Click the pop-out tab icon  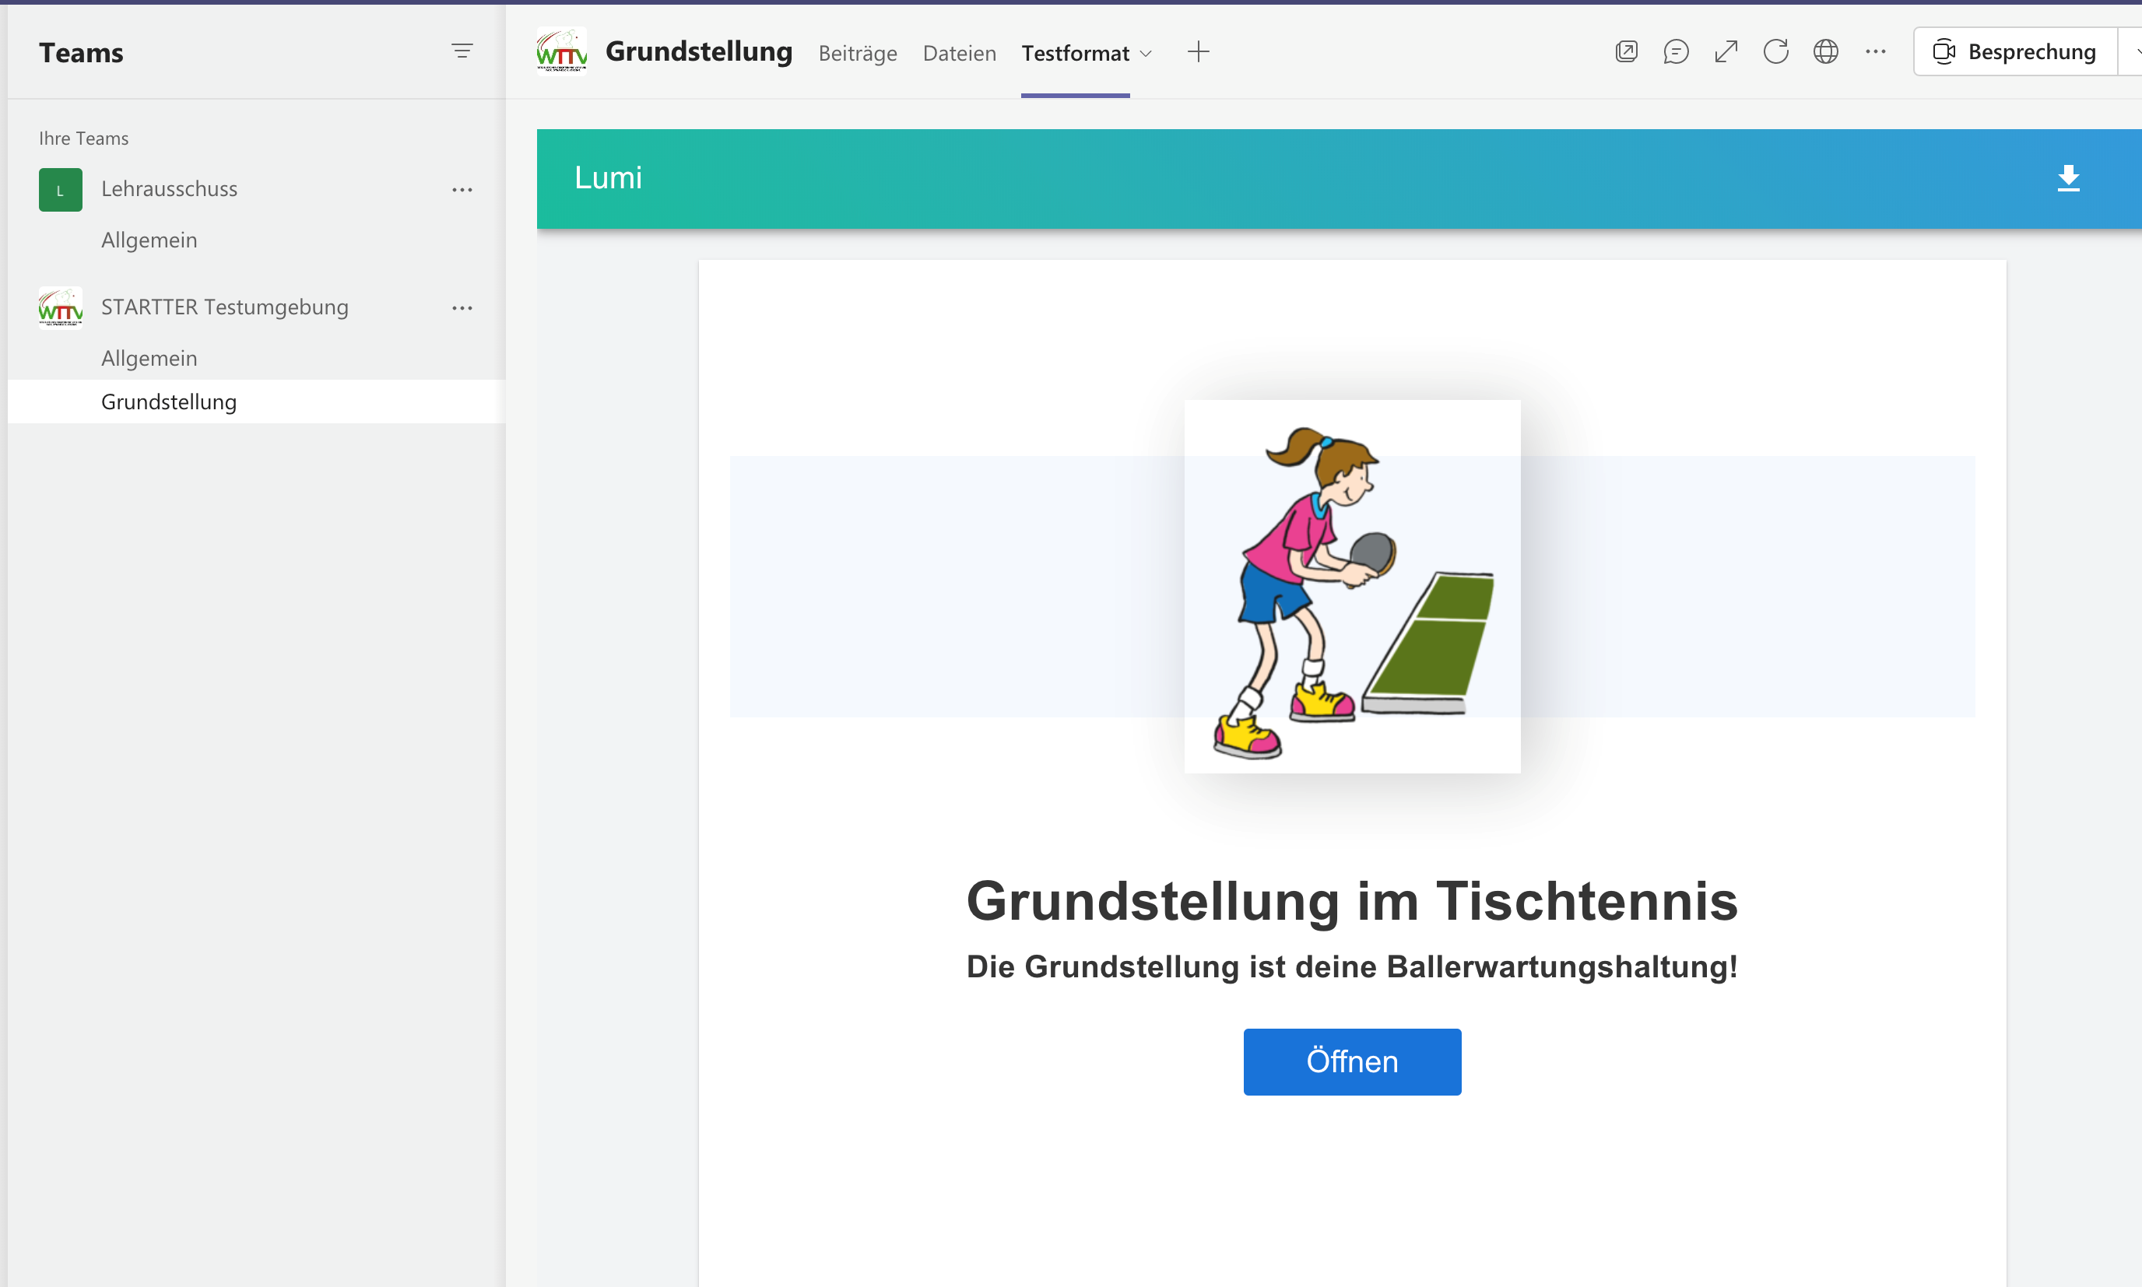[1626, 52]
